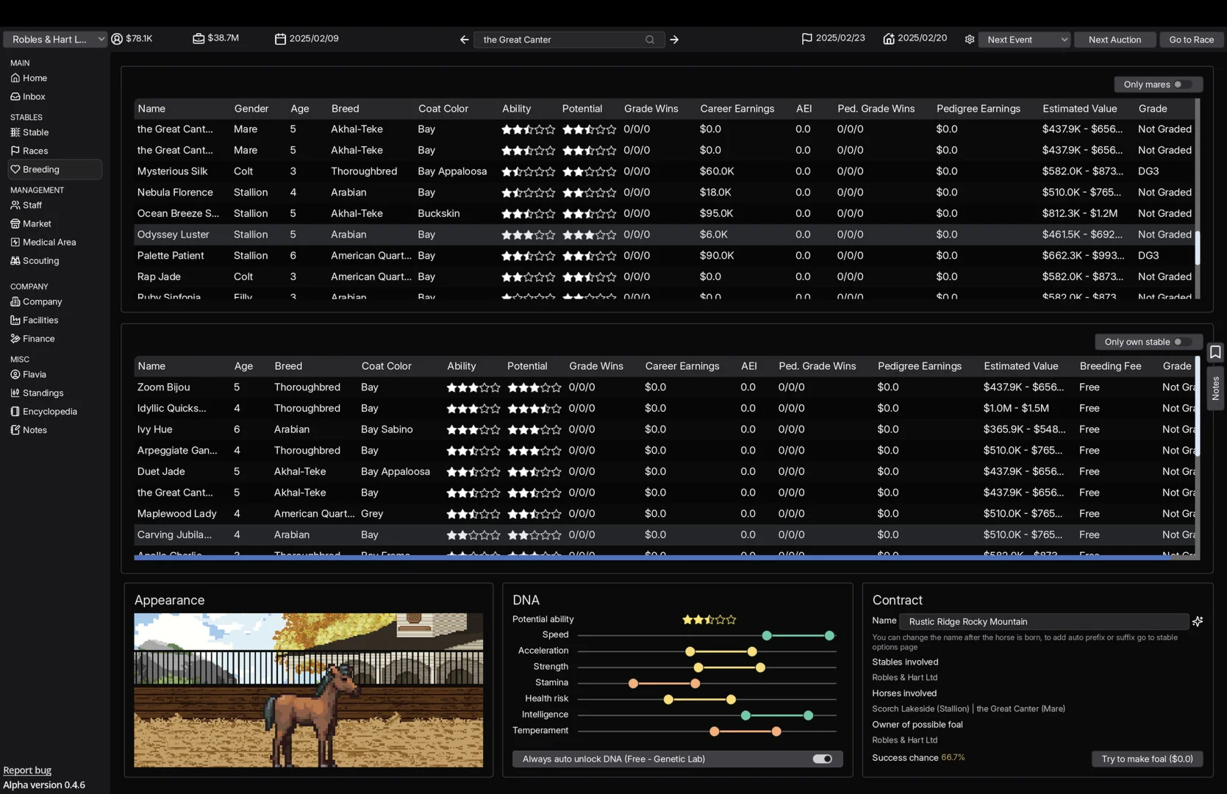Toggle the Only mares switch
Screen dimensions: 1227x794
point(1182,85)
